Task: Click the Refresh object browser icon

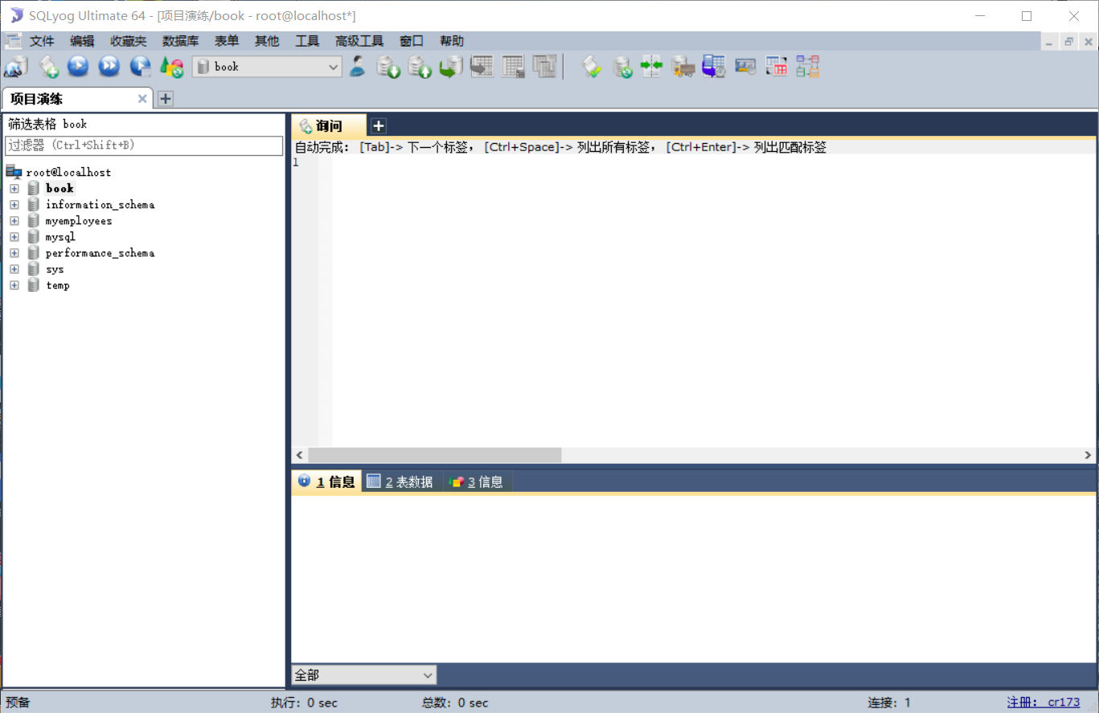Action: 172,67
